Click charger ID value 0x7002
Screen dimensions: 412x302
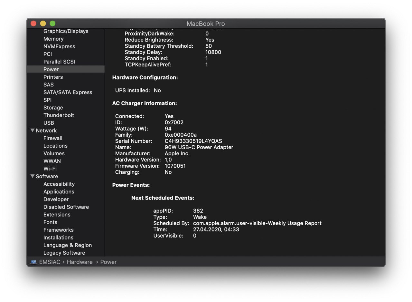coord(174,122)
